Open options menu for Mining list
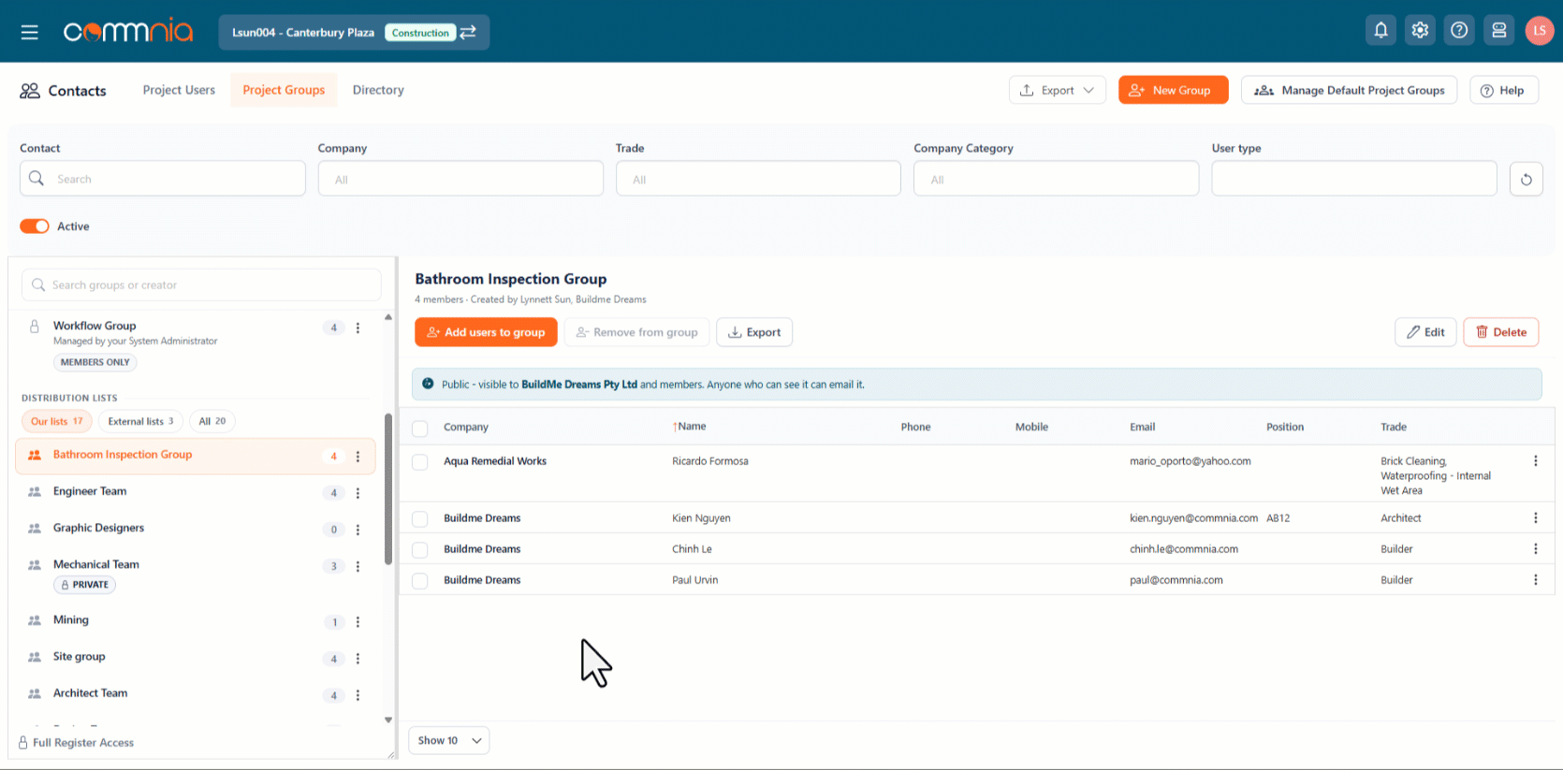This screenshot has height=770, width=1563. pos(358,622)
